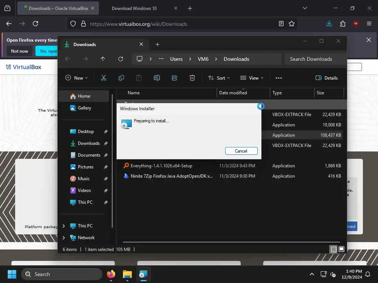Click Not now on Firefox prompt
This screenshot has width=378, height=283.
pos(20,51)
